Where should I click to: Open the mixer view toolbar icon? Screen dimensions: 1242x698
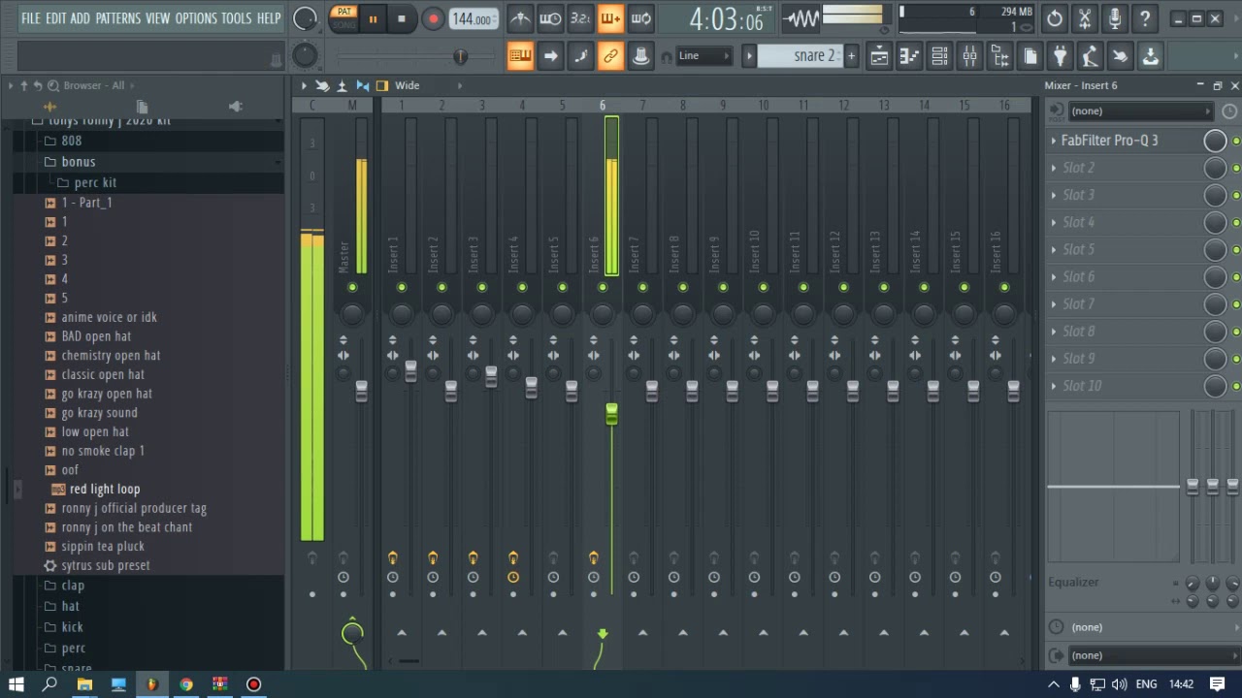click(x=969, y=56)
